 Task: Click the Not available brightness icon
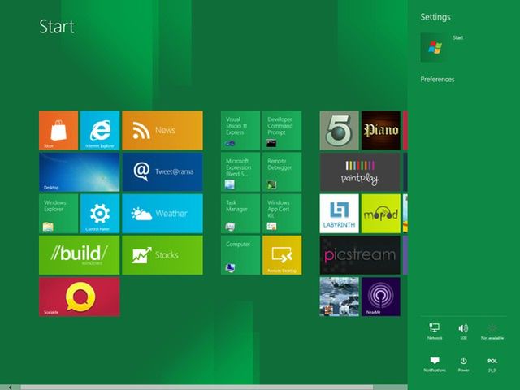coord(492,331)
